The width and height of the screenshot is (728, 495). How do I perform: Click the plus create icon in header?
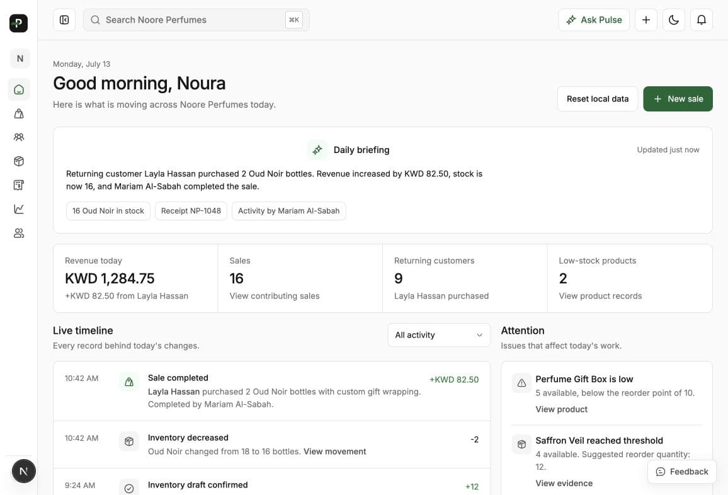[646, 20]
